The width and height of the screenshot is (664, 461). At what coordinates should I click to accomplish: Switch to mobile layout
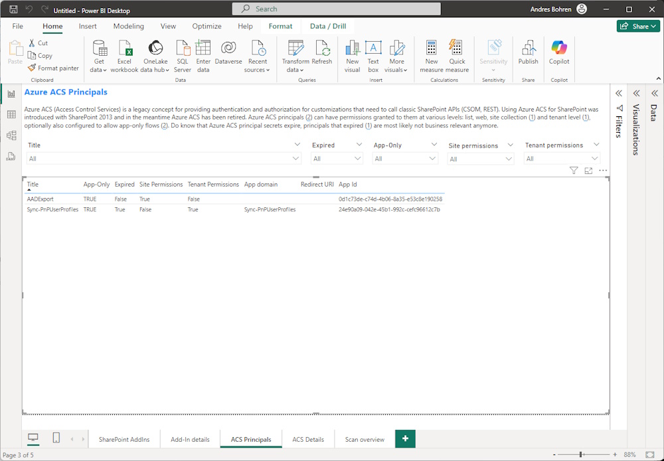(56, 438)
